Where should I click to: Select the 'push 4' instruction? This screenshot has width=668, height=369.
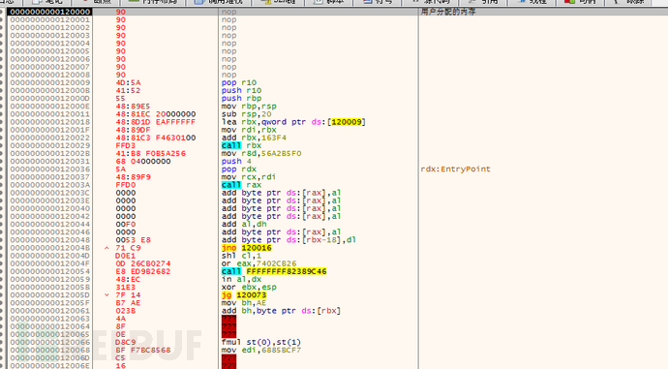(x=236, y=162)
